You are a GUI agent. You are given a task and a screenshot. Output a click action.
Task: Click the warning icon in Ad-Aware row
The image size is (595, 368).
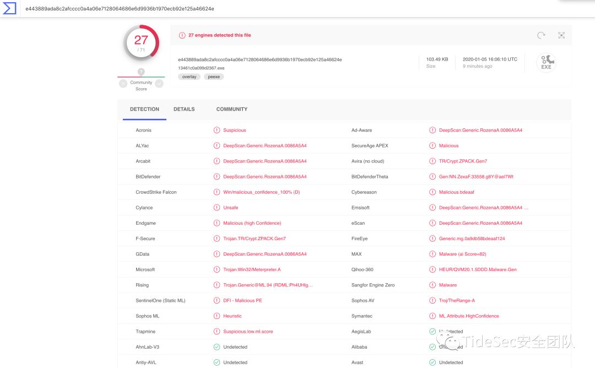432,130
